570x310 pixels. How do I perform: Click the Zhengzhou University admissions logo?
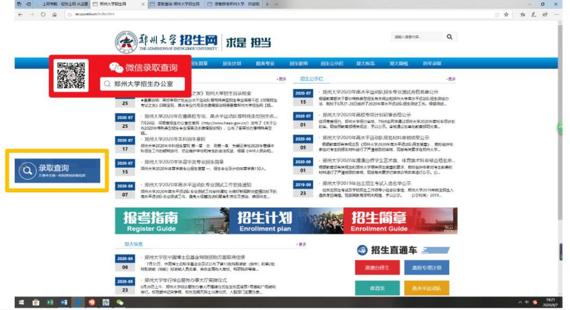[x=167, y=42]
